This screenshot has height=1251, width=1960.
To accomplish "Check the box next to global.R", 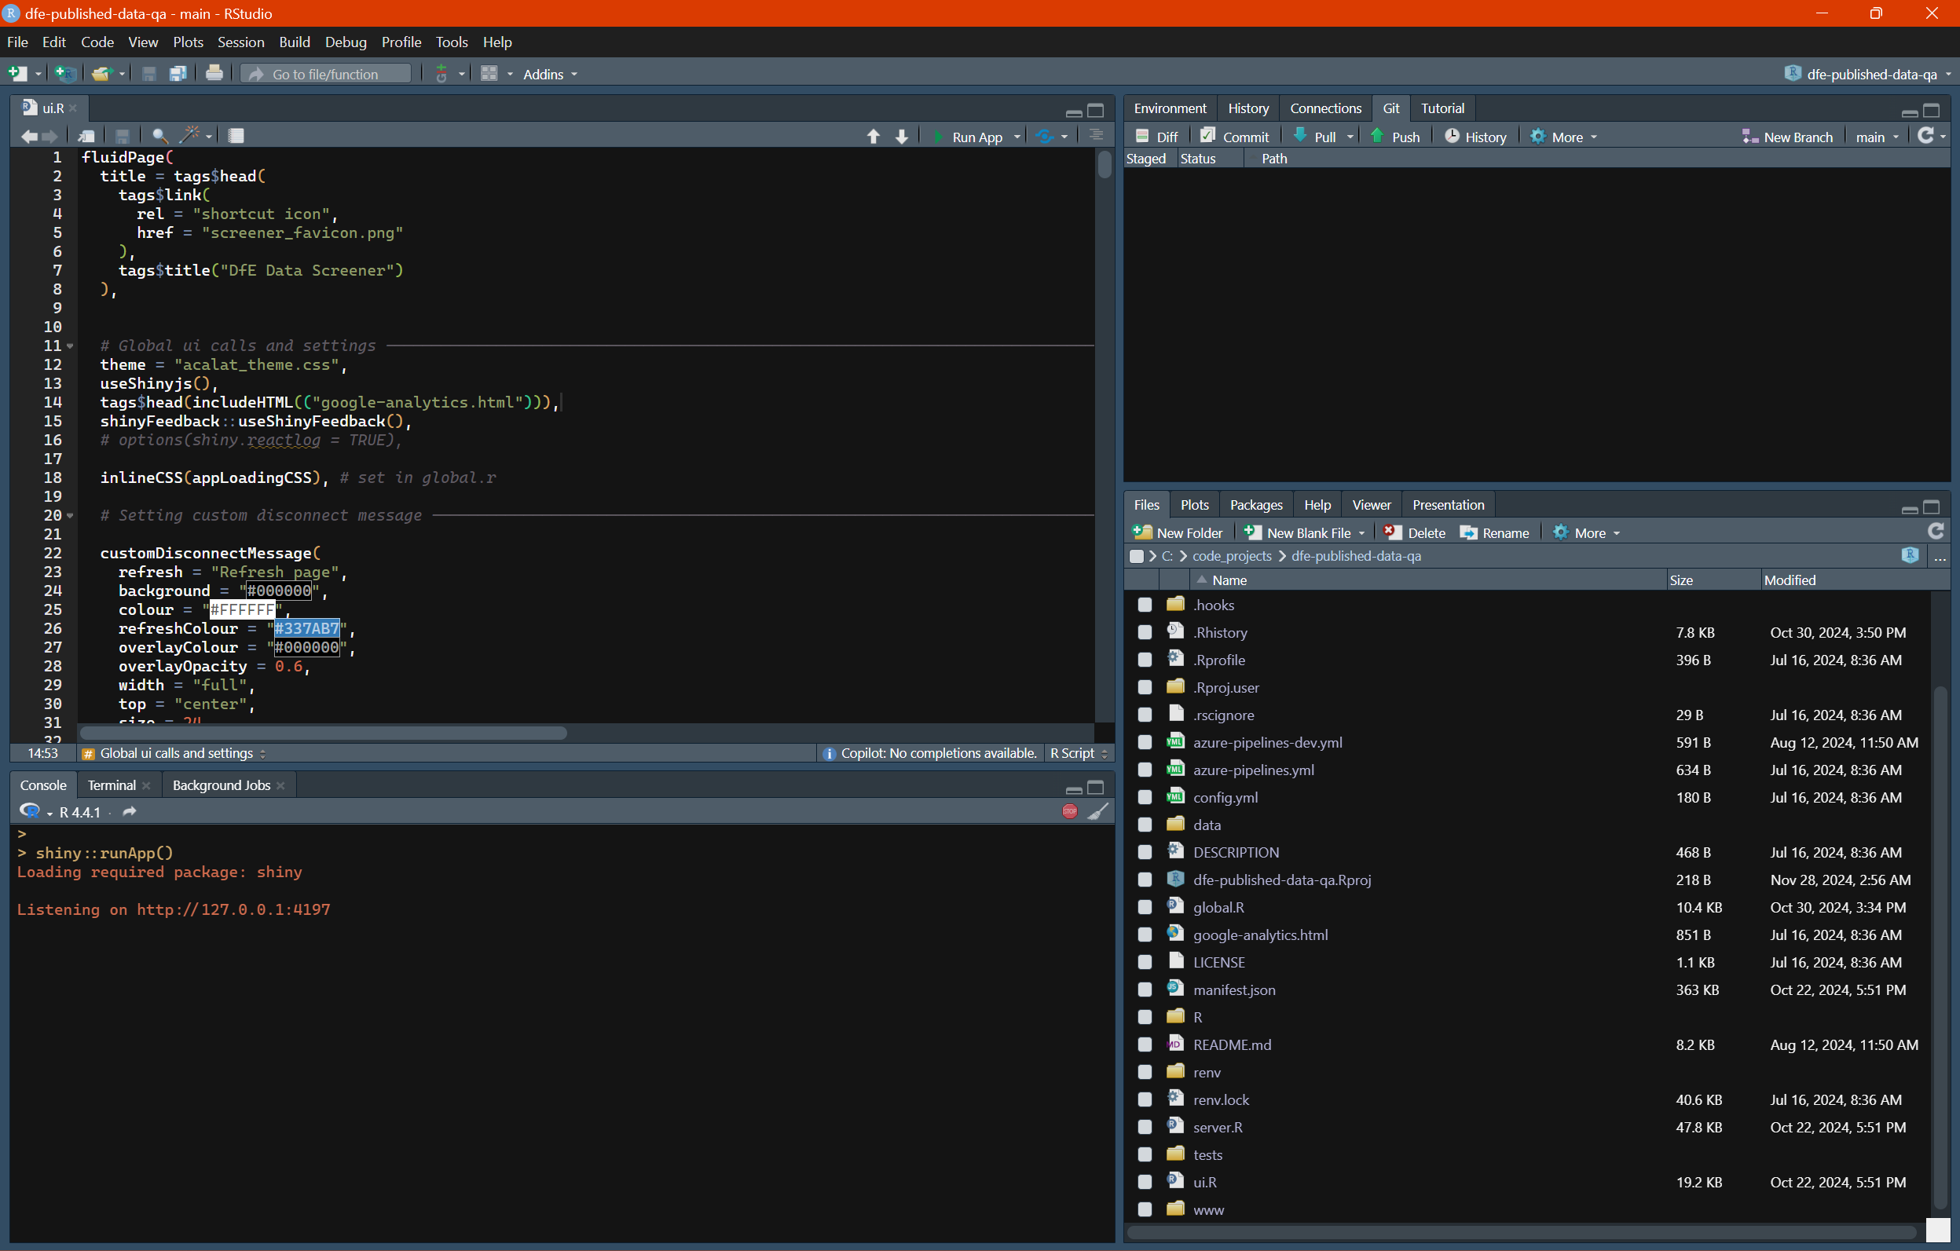I will point(1145,908).
